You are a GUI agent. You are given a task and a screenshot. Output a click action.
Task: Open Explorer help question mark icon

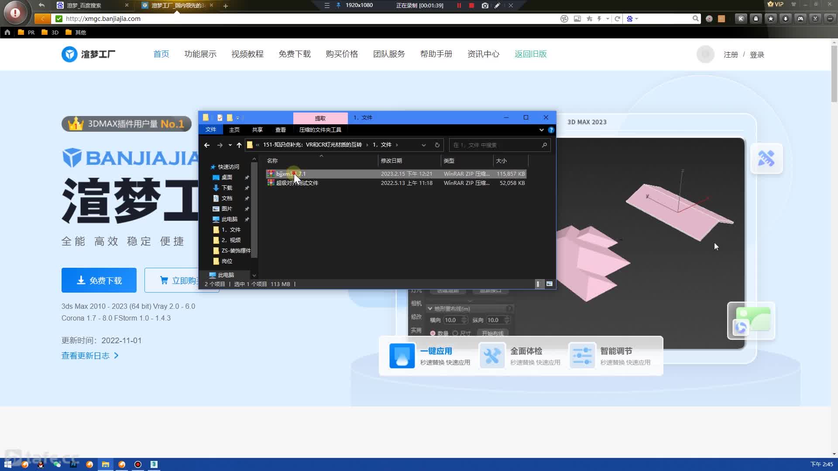coord(551,130)
